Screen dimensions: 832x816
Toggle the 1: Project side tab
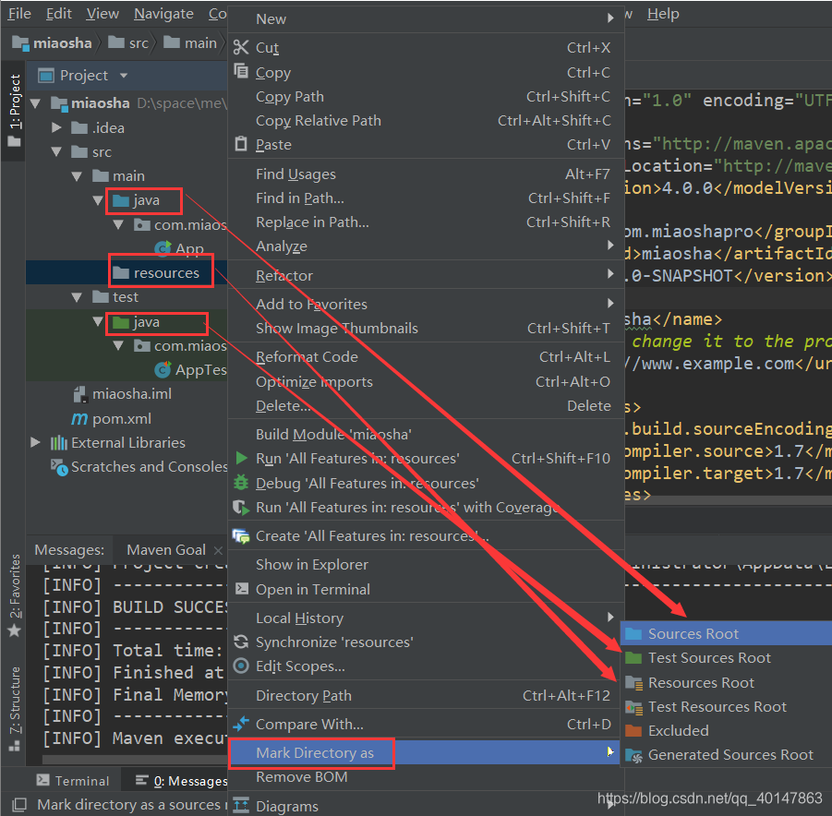pyautogui.click(x=15, y=111)
